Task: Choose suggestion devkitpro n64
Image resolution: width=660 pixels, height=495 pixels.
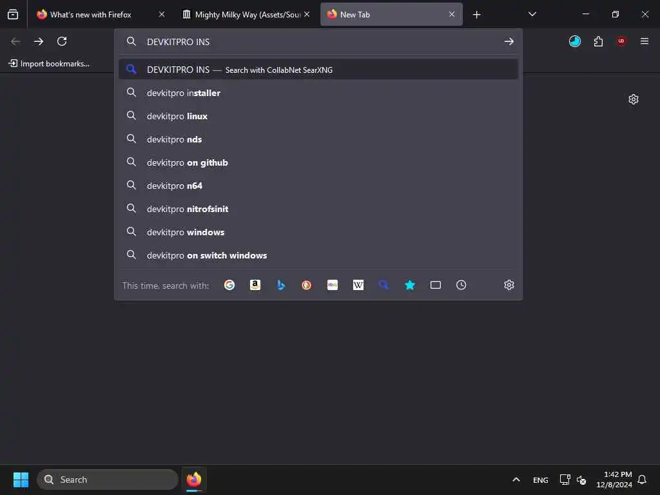Action: pos(318,186)
